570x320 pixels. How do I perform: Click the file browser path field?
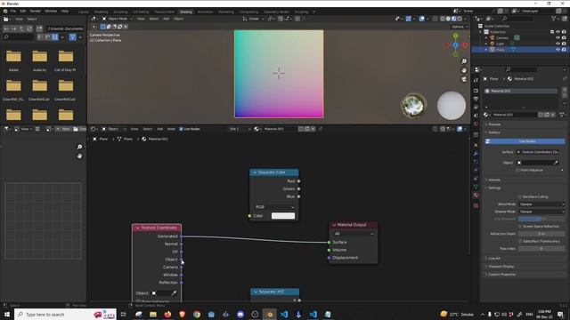click(65, 28)
